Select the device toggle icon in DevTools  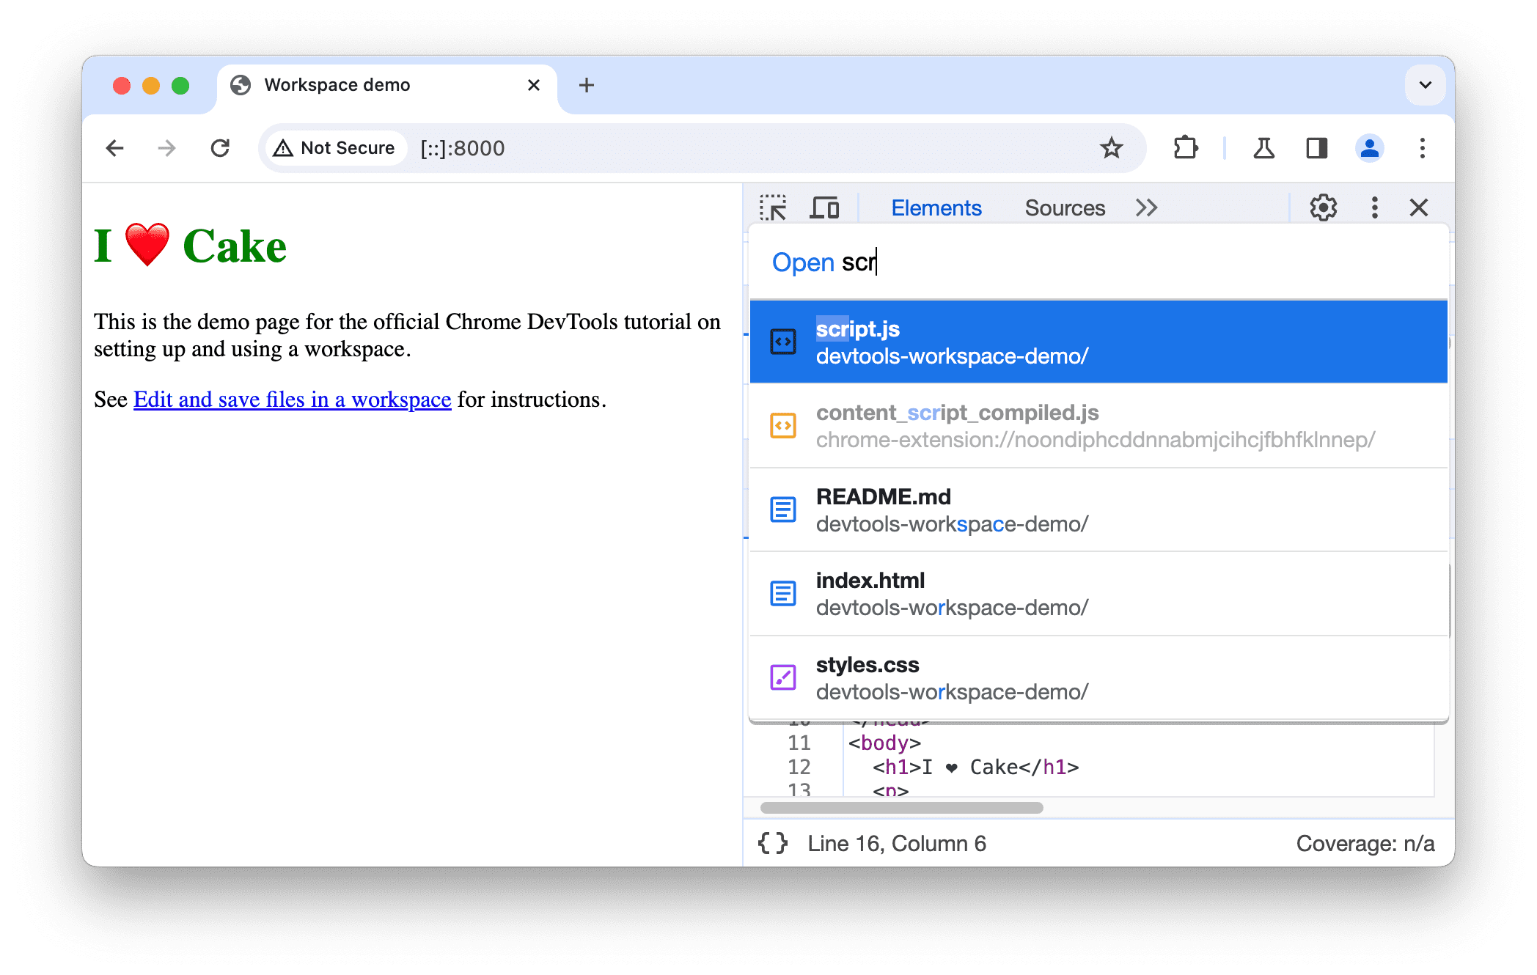(x=826, y=208)
